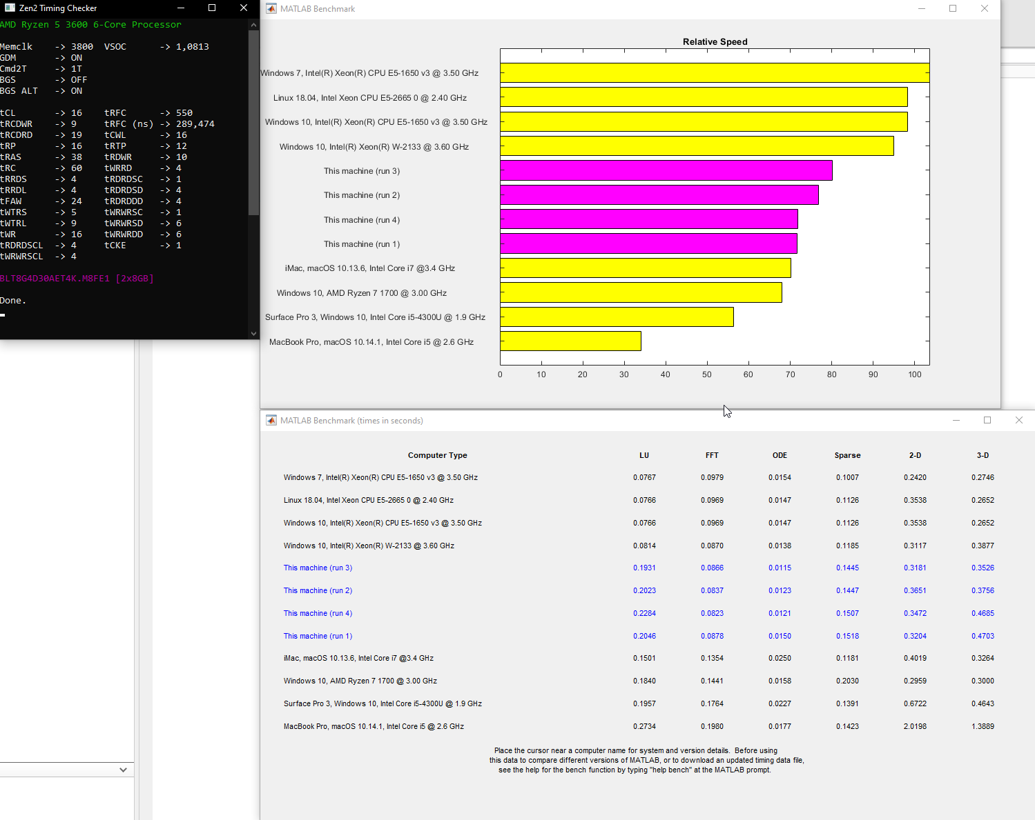
Task: Select the This machine (run 3) entry
Action: point(318,568)
